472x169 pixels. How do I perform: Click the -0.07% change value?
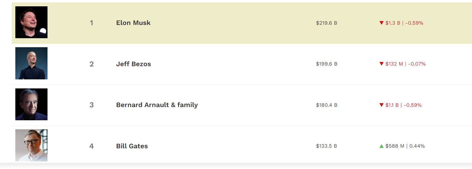417,64
